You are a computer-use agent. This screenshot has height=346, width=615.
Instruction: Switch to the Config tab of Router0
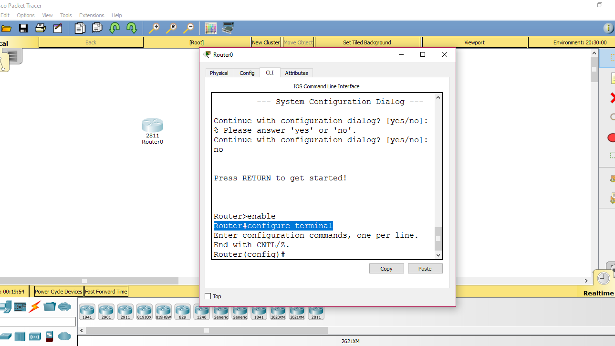[x=247, y=73]
